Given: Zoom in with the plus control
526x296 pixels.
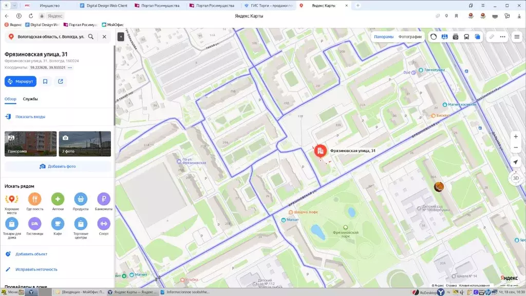Looking at the screenshot, I should coord(515,137).
